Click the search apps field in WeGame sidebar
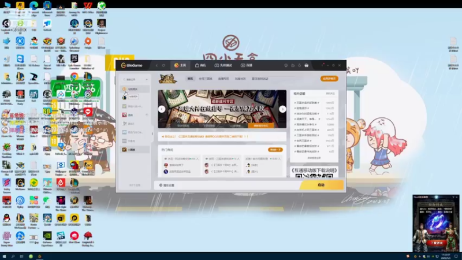The image size is (462, 260). [x=133, y=80]
